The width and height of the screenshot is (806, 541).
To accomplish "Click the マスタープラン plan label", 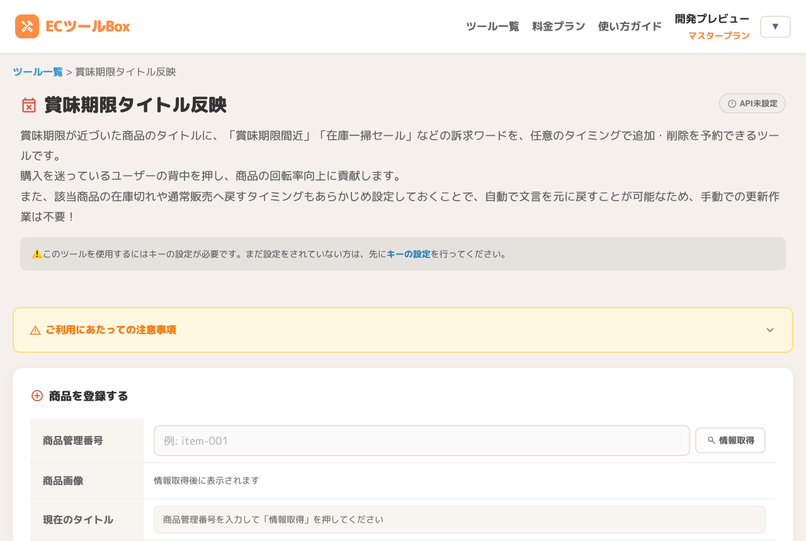I will point(719,36).
